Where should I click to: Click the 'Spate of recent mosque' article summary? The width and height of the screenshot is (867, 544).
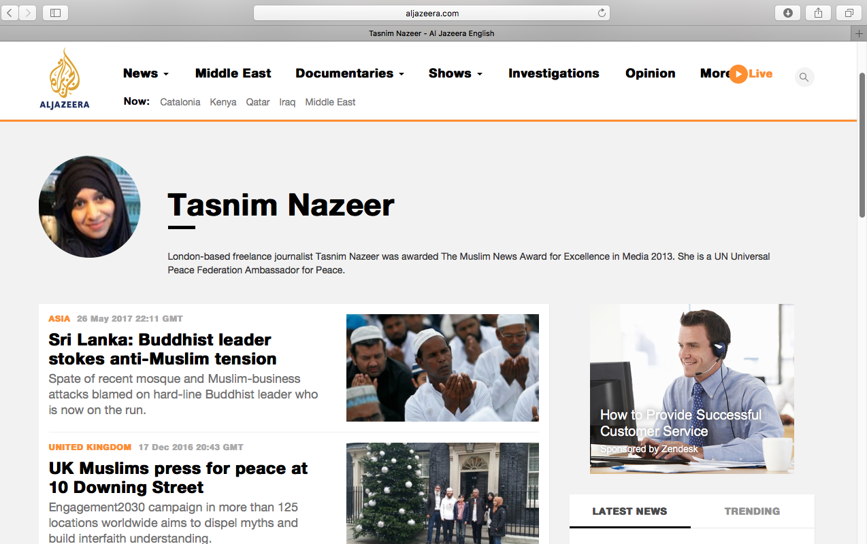[x=184, y=394]
